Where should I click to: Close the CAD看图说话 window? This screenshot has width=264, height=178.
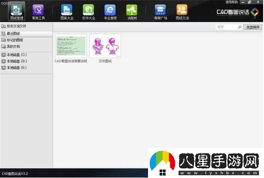(x=258, y=2)
